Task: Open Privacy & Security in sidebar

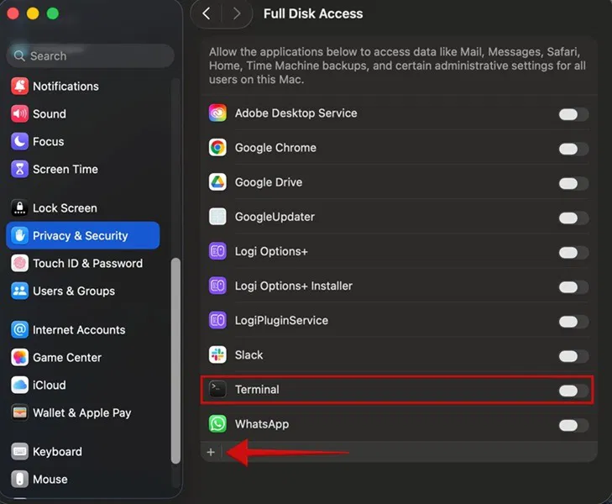Action: 82,236
